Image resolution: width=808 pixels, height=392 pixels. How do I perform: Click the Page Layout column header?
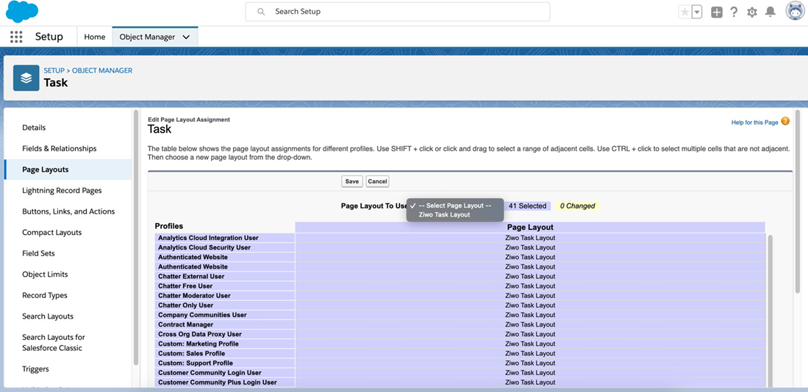coord(530,227)
